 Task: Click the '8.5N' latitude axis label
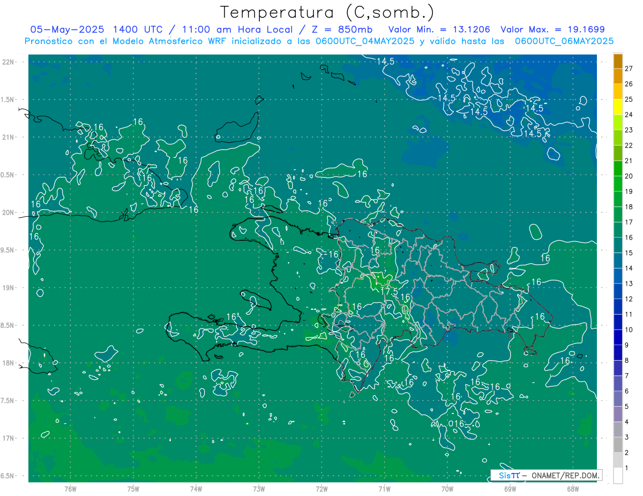point(8,325)
